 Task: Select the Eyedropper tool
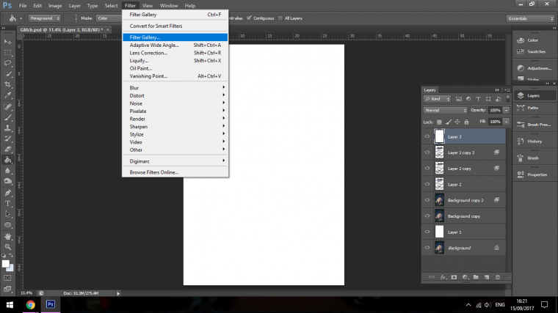[x=7, y=95]
